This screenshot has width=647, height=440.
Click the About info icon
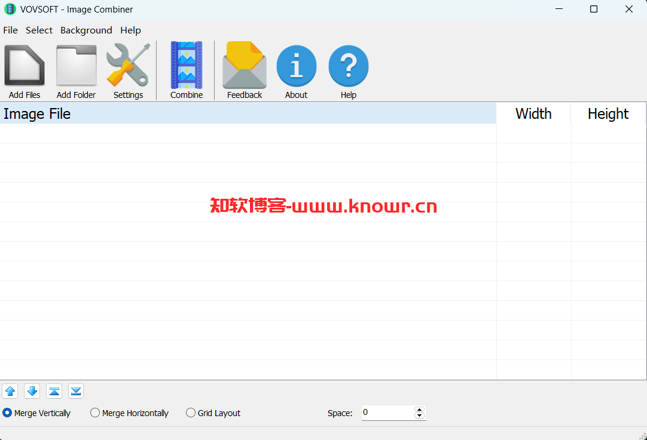pos(296,66)
